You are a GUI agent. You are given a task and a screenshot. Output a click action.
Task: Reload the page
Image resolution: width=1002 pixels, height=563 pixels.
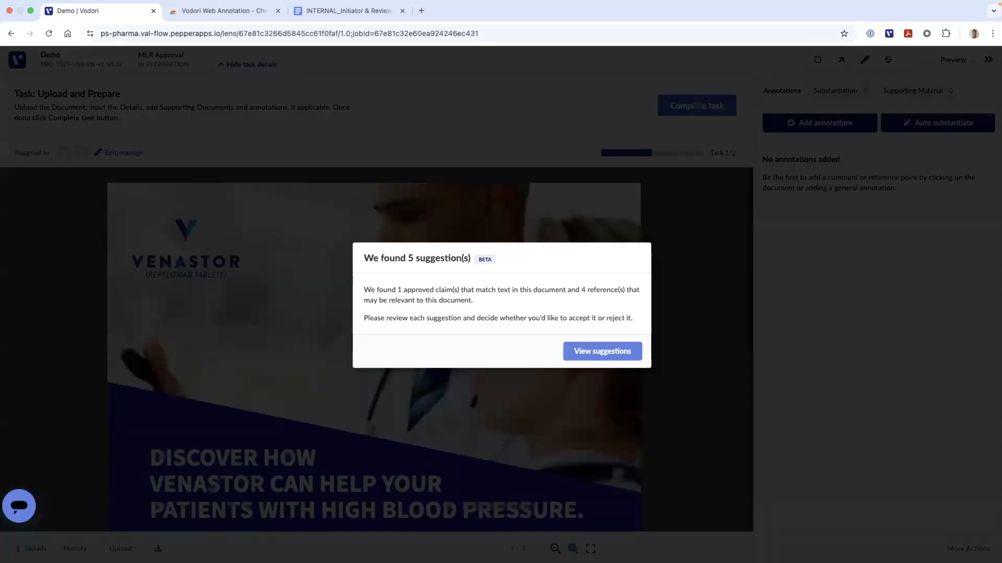point(48,33)
